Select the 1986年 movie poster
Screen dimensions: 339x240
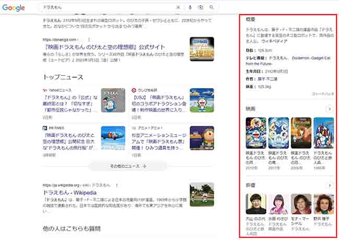[x=324, y=133]
